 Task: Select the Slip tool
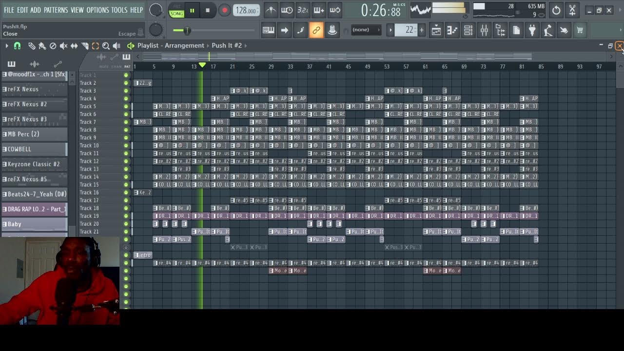(x=74, y=46)
